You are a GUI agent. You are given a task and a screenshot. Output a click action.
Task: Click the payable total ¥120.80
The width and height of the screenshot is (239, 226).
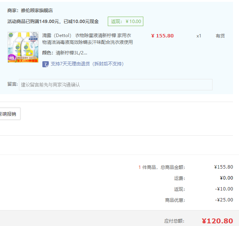click(217, 221)
